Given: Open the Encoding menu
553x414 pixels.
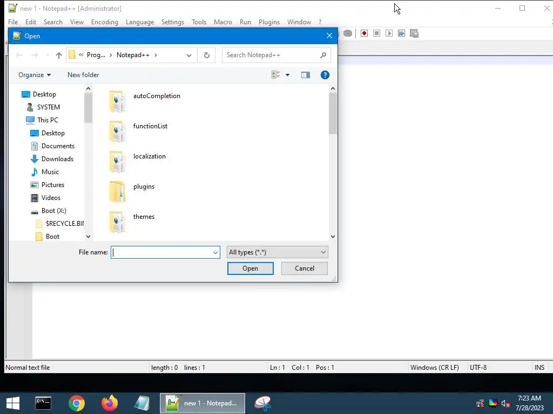Looking at the screenshot, I should point(105,22).
